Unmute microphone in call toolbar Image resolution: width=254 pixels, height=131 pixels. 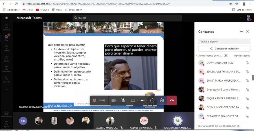coord(123,100)
